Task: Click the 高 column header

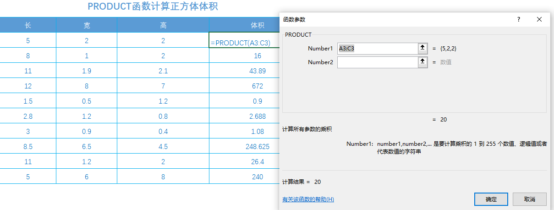Action: click(163, 25)
